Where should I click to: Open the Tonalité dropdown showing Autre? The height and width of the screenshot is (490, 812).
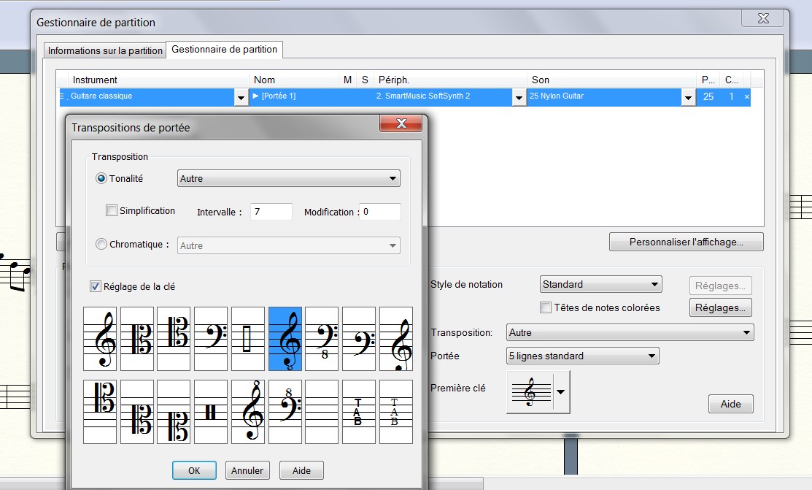point(289,178)
